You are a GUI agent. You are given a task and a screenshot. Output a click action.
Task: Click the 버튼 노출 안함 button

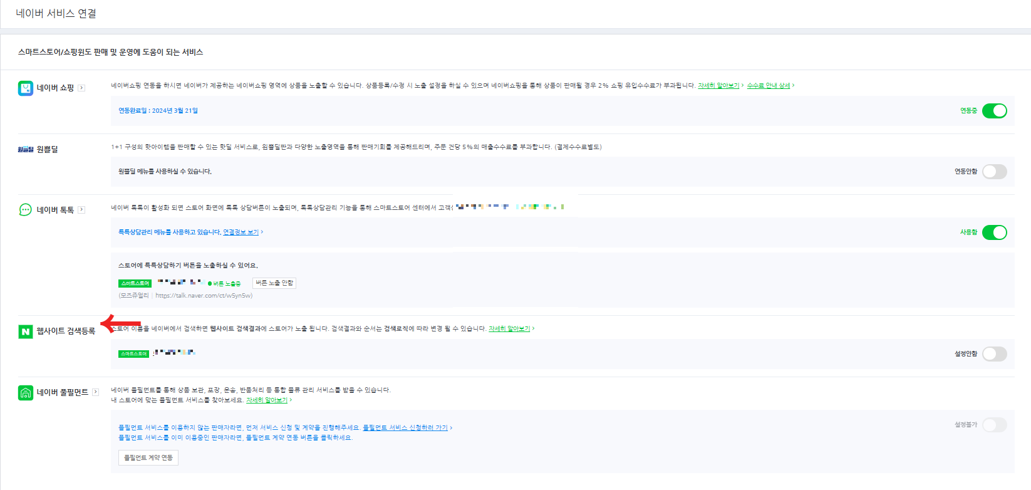coord(274,283)
